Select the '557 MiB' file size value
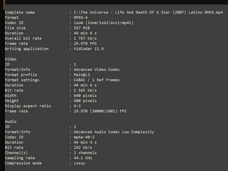228x171 pixels. pos(82,28)
